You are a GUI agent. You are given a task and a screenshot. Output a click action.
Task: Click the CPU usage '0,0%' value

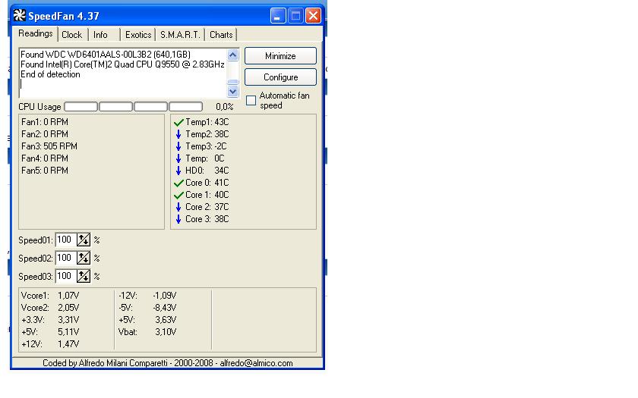[225, 107]
